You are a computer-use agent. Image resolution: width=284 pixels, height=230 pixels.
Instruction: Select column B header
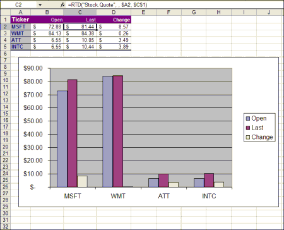coord(47,12)
